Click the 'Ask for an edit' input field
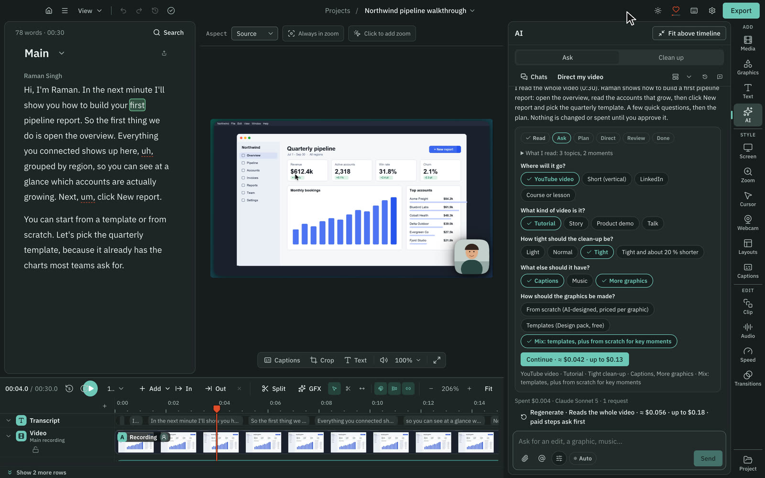 [619, 442]
